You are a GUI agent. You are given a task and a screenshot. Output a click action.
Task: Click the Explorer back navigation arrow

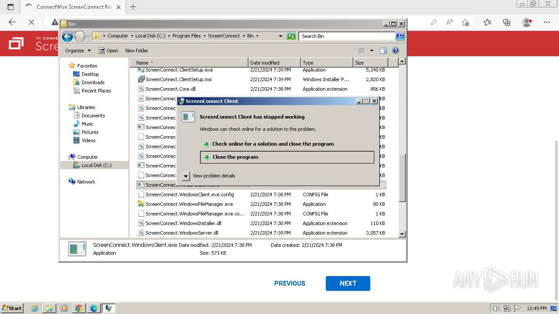click(x=67, y=36)
